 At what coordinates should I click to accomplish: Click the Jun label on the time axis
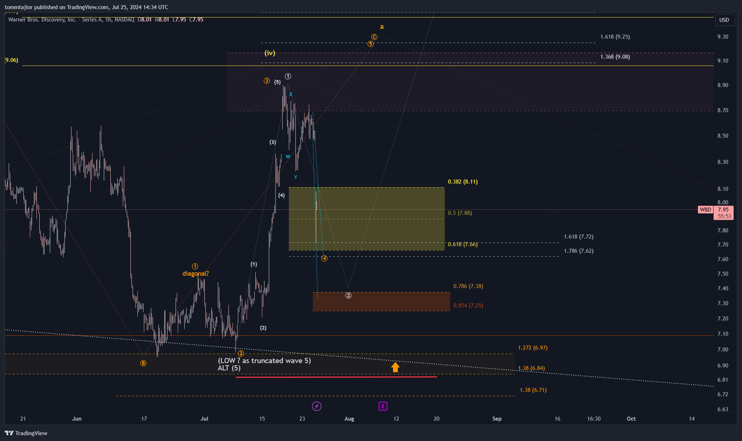coord(77,419)
